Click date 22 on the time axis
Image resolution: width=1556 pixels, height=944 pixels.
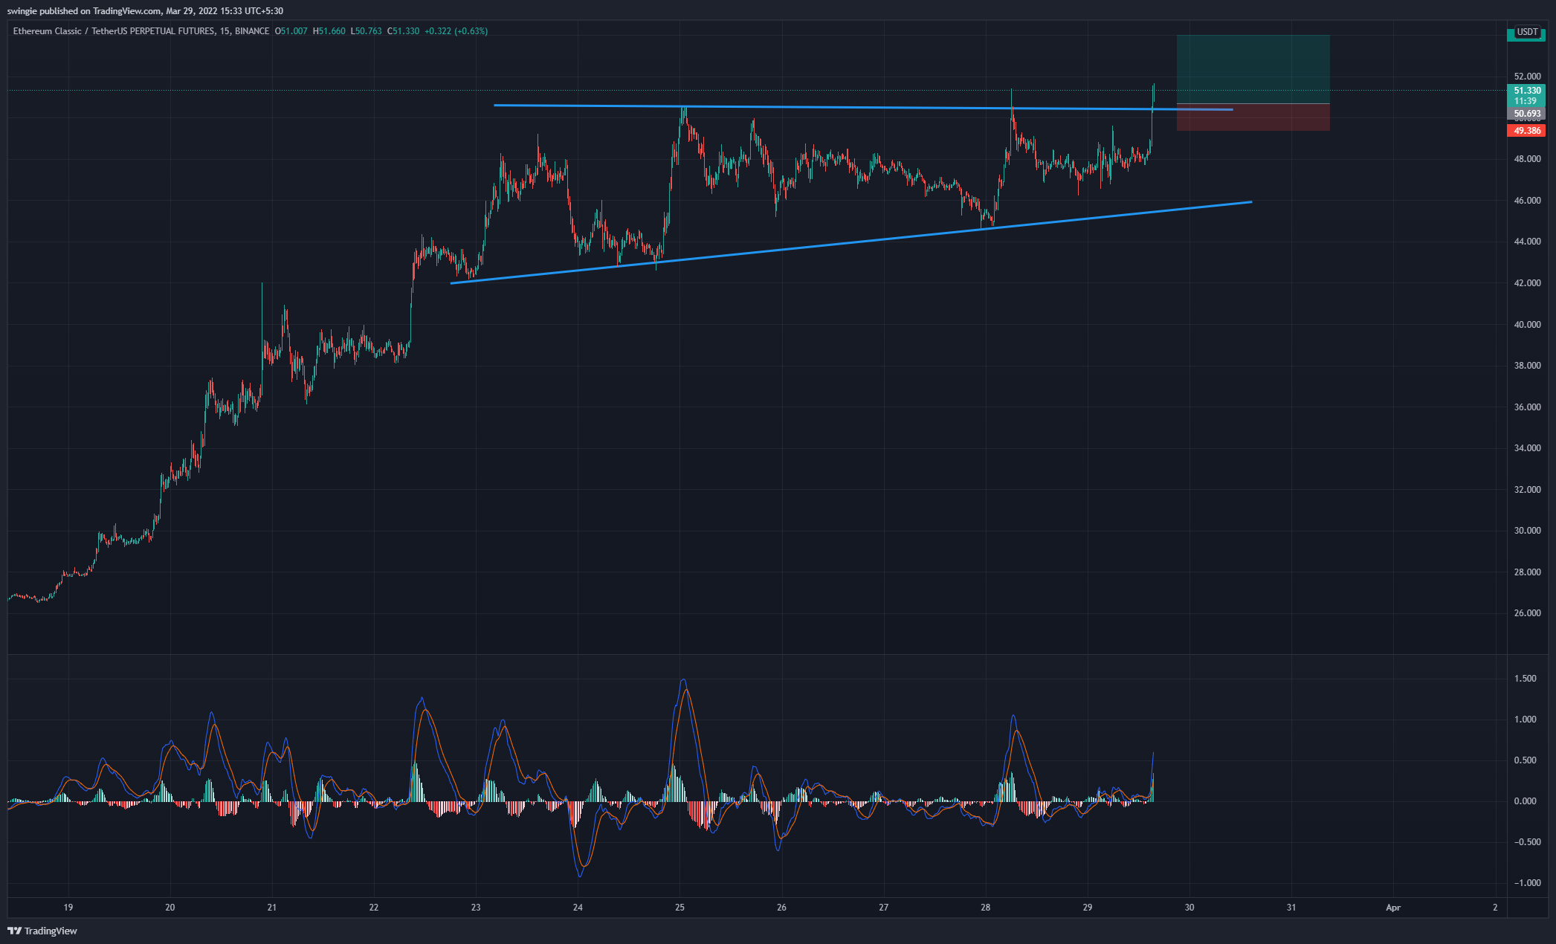(x=374, y=908)
